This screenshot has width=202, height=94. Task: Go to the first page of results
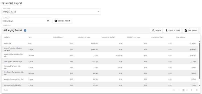click(174, 90)
